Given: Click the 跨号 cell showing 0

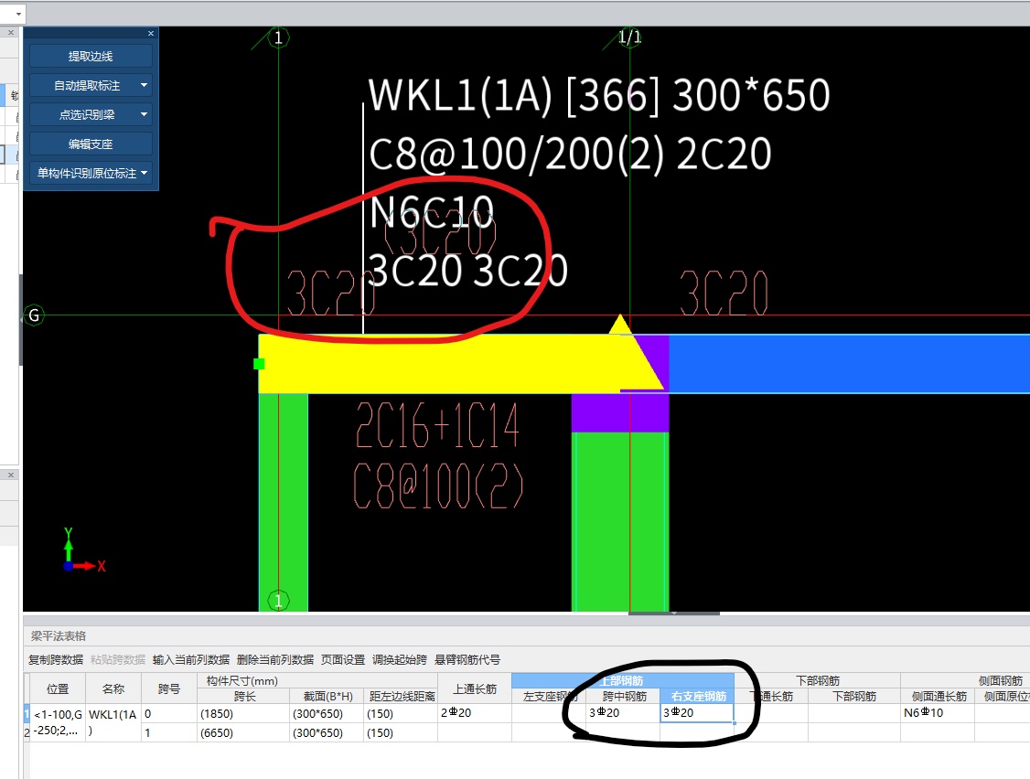Looking at the screenshot, I should click(169, 713).
